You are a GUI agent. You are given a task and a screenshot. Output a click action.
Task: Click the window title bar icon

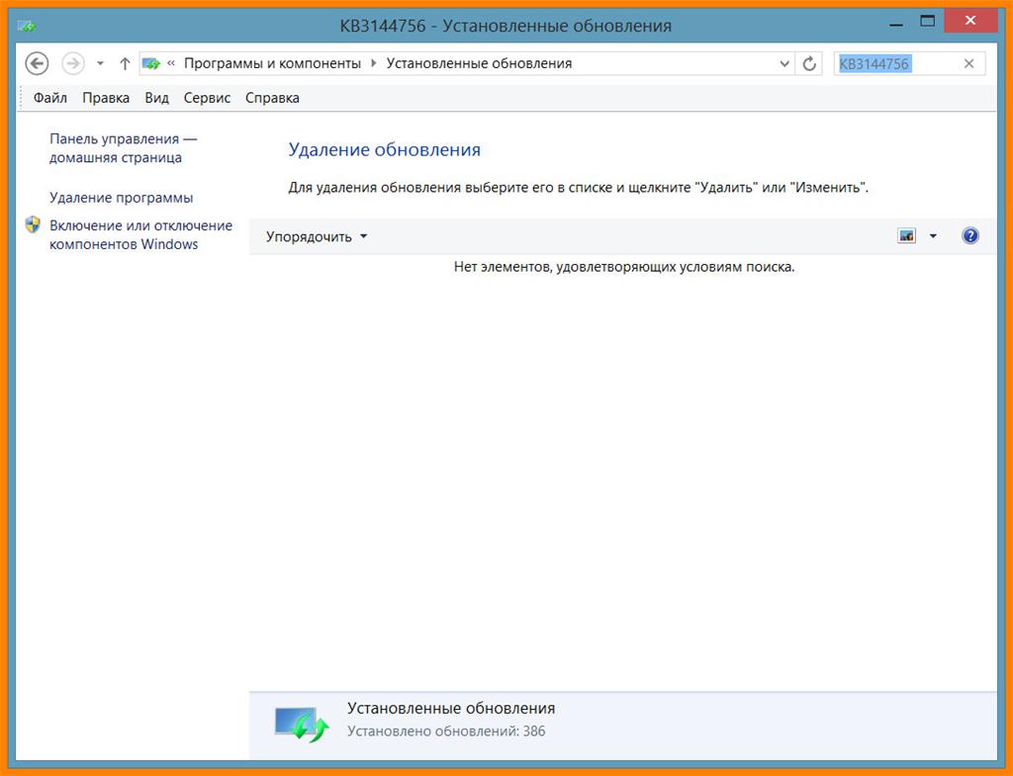click(27, 26)
